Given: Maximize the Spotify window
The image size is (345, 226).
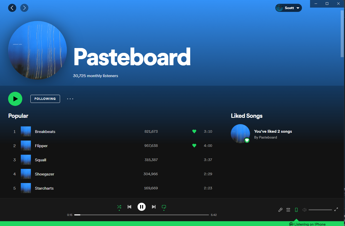Looking at the screenshot, I should [327, 4].
